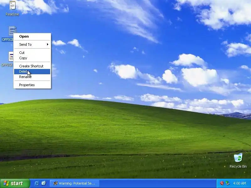251x188 pixels.
Task: Switch to the Warning: Potential Se... taskbar button
Action: click(x=74, y=183)
